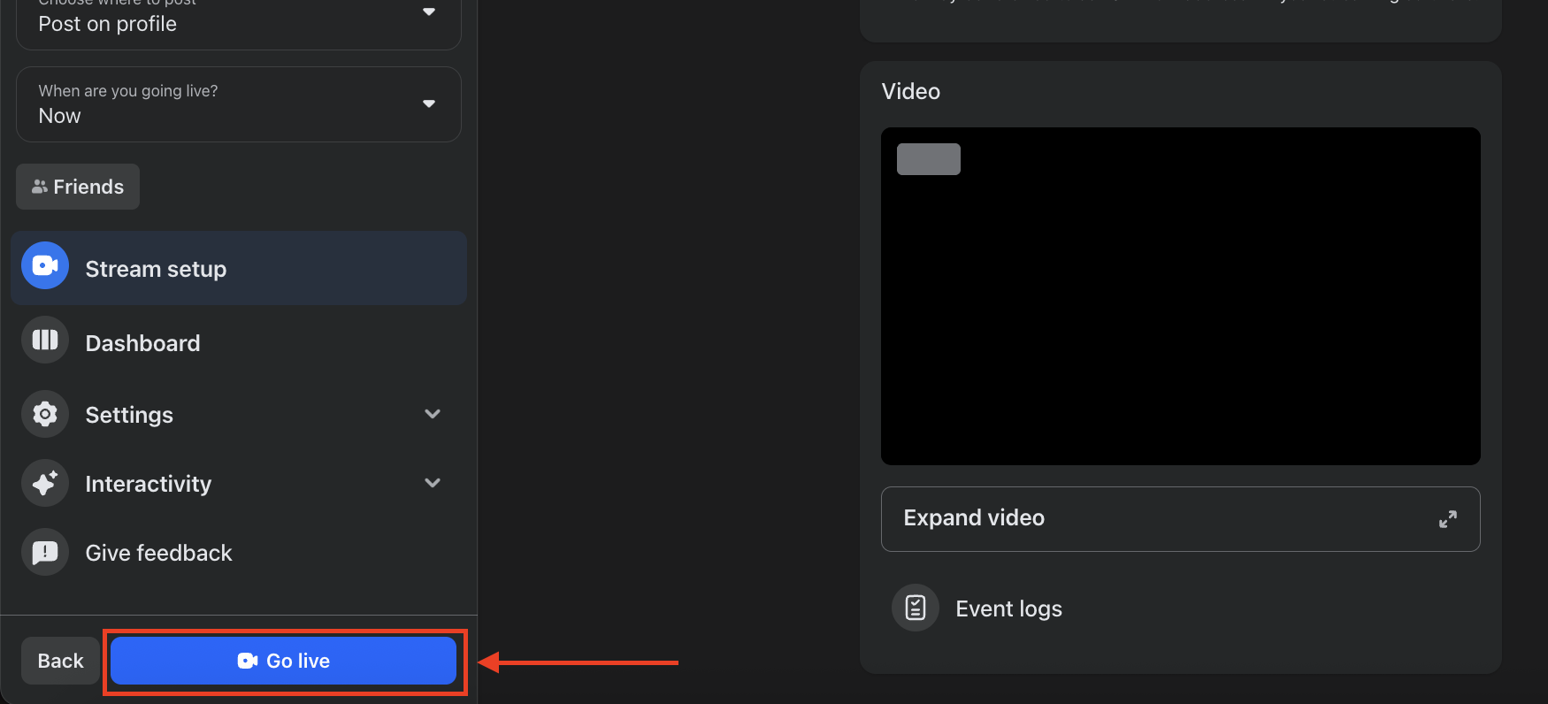Expand the Settings section chevron

click(x=433, y=414)
